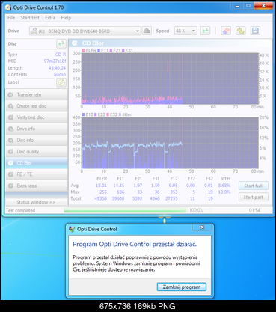The width and height of the screenshot is (276, 312).
Task: Close the crash dialog with its X button
Action: (203, 227)
